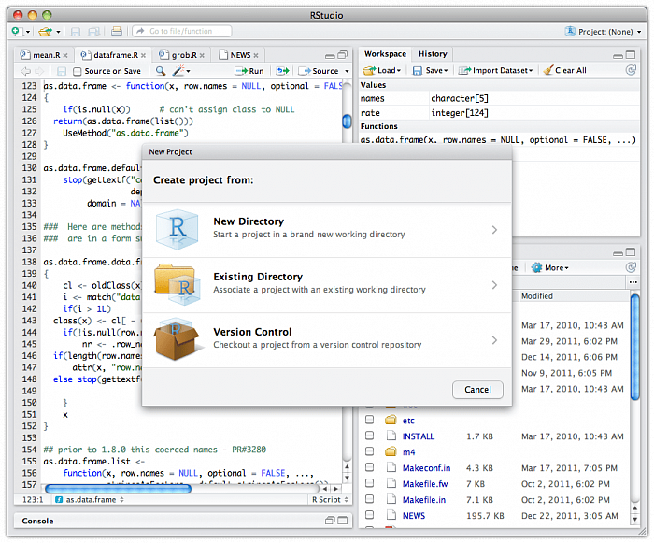Switch to the NEWS editor tab
Image resolution: width=654 pixels, height=543 pixels.
coord(238,55)
